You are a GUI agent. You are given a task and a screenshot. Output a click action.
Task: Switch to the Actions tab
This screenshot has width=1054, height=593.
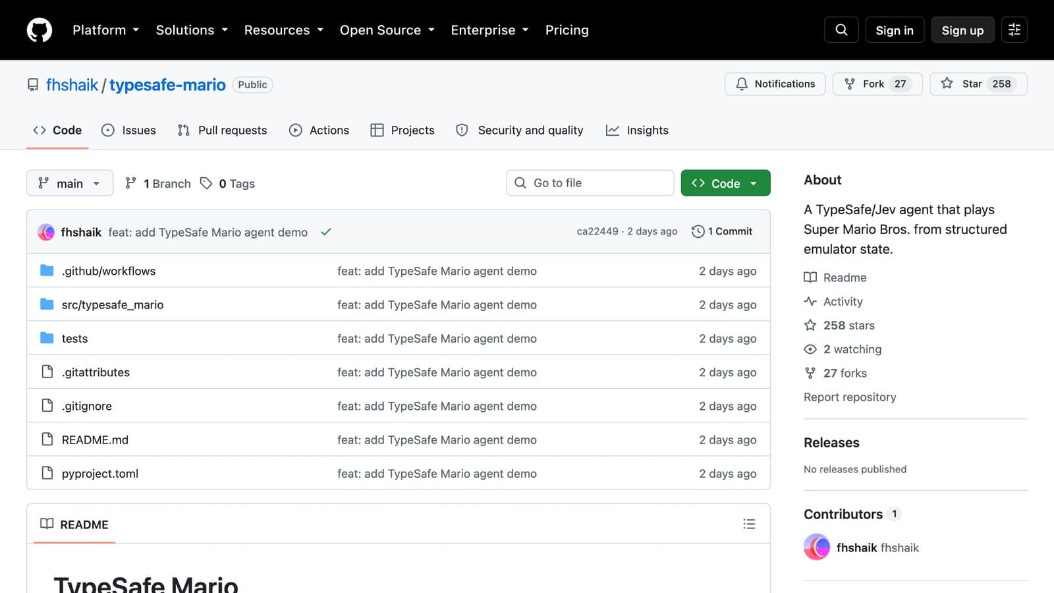[x=319, y=130]
